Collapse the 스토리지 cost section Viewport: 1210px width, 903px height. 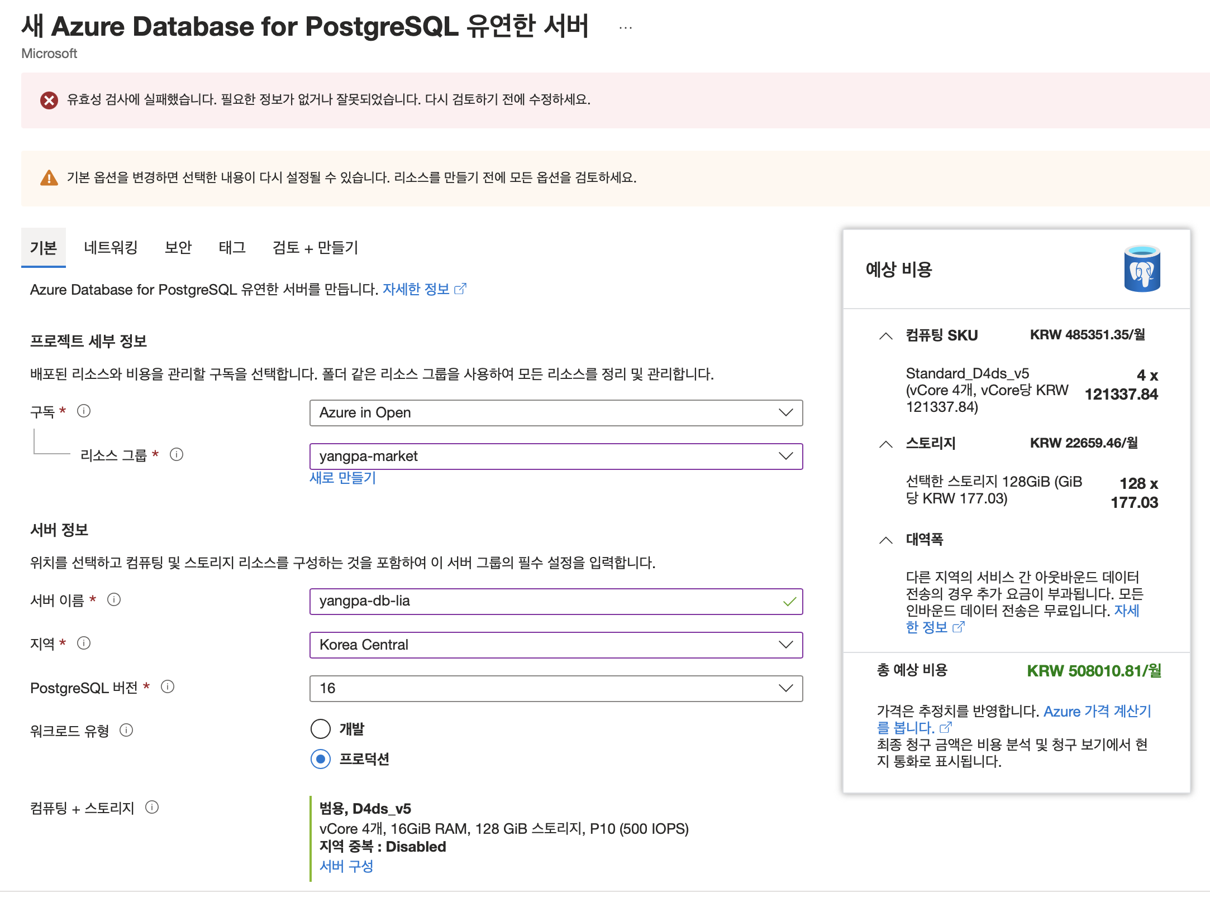(x=885, y=444)
